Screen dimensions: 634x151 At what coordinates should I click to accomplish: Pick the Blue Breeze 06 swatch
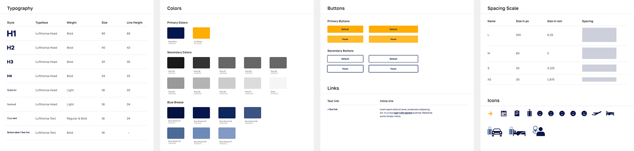[201, 133]
